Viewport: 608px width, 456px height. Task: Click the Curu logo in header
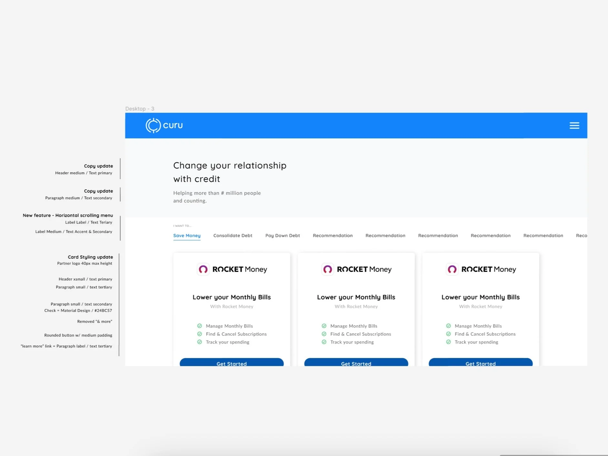(164, 125)
